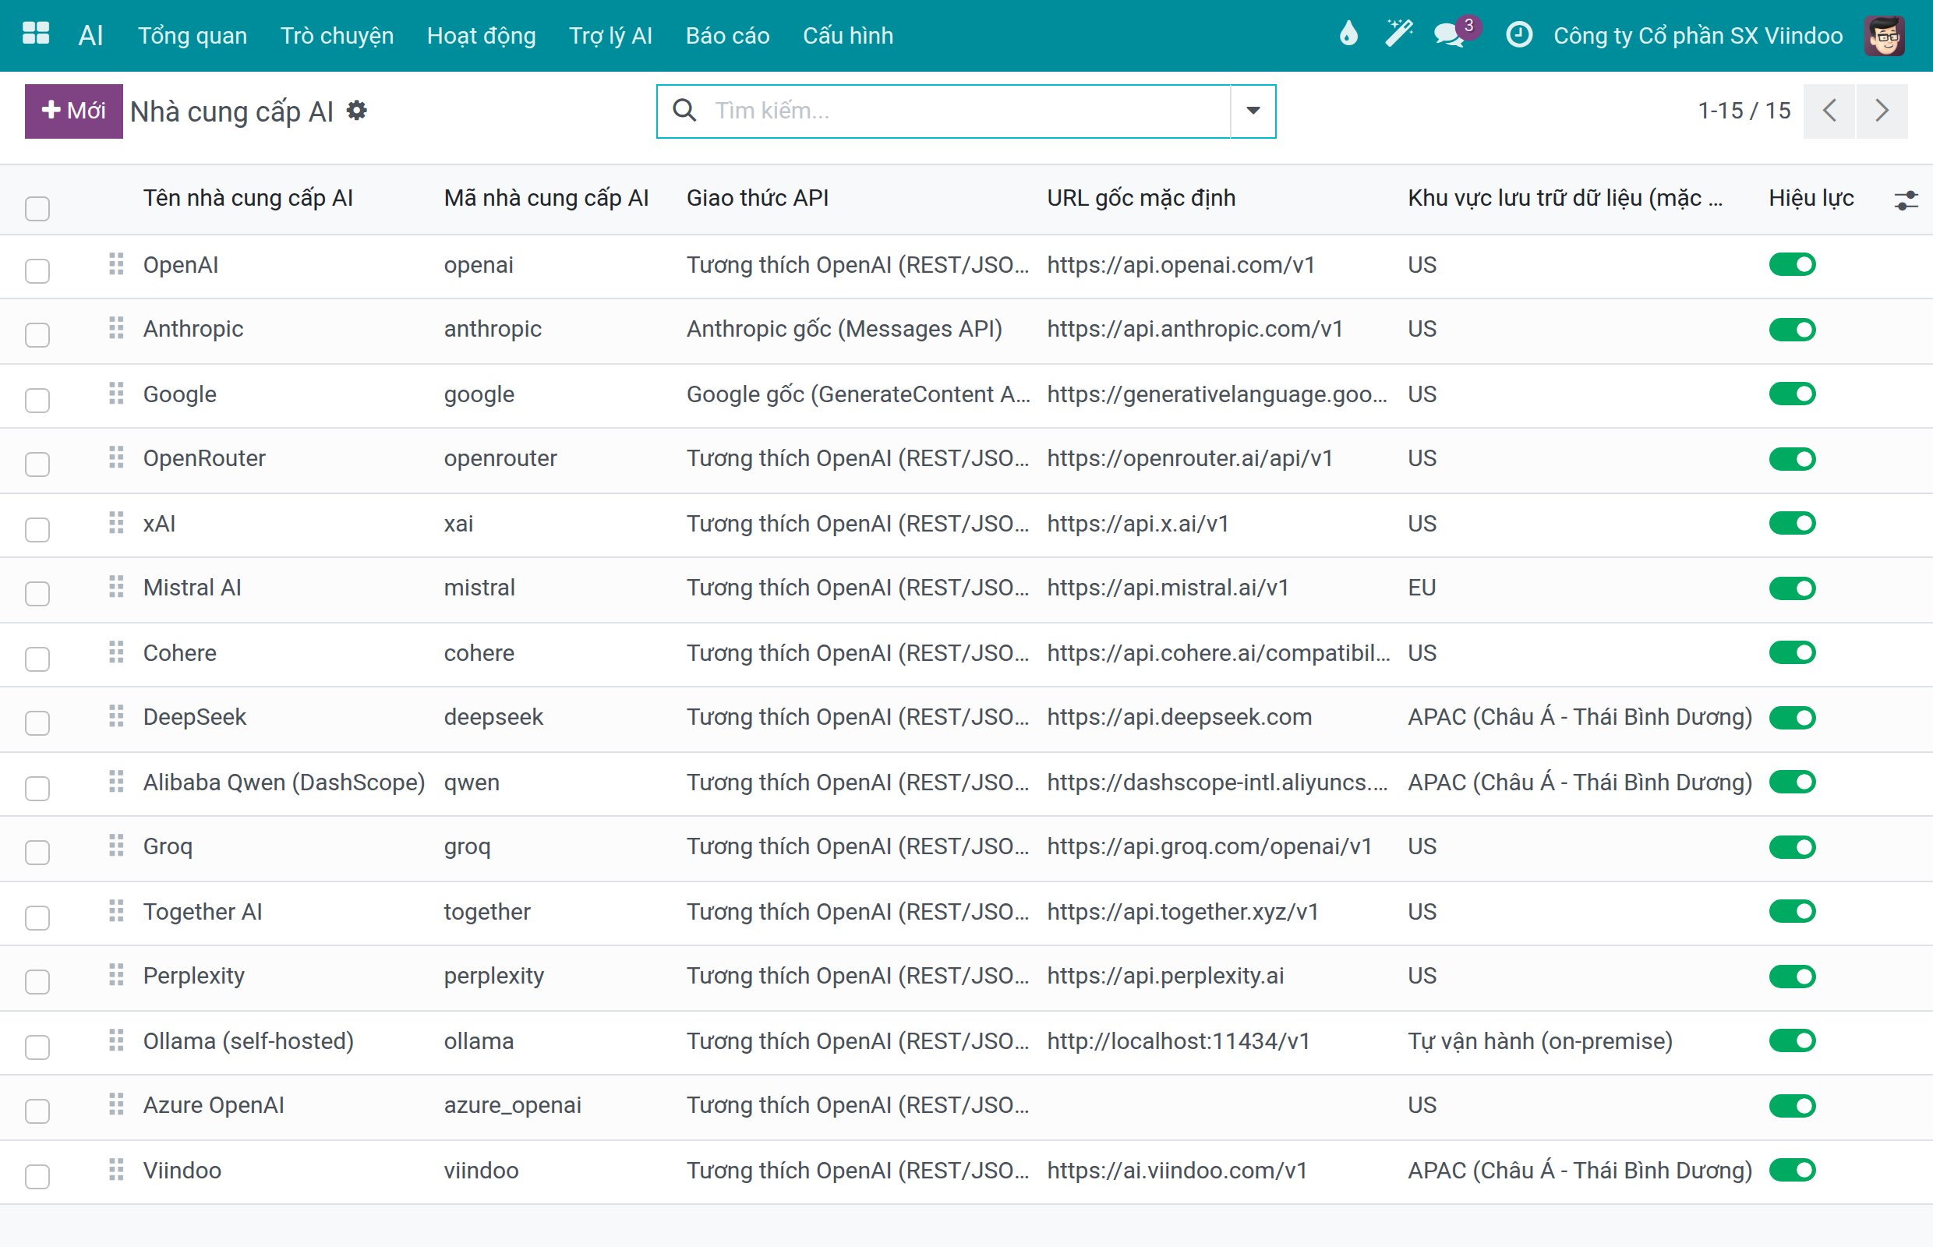The width and height of the screenshot is (1933, 1247).
Task: Open the user avatar menu
Action: (1884, 36)
